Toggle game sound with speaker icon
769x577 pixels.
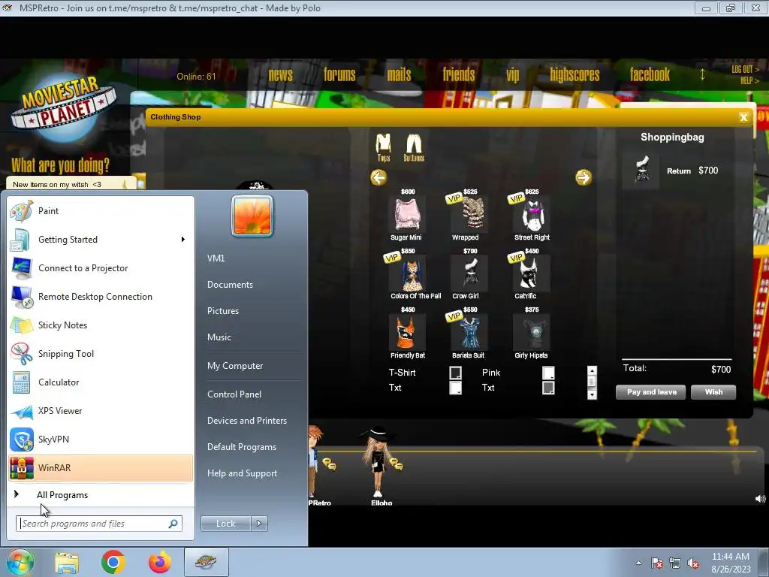[x=760, y=499]
